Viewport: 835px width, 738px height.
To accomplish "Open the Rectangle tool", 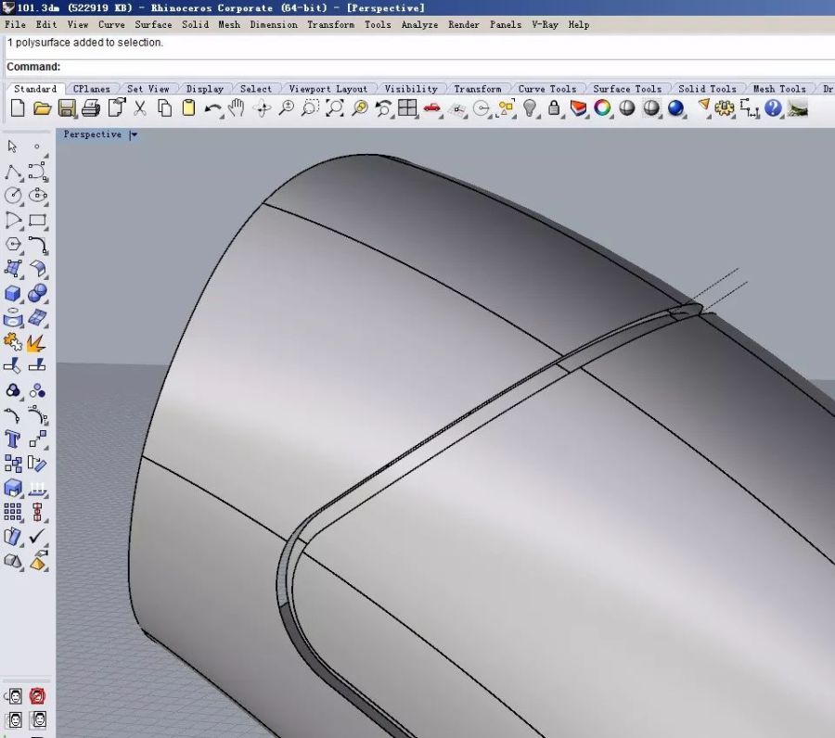I will [37, 221].
